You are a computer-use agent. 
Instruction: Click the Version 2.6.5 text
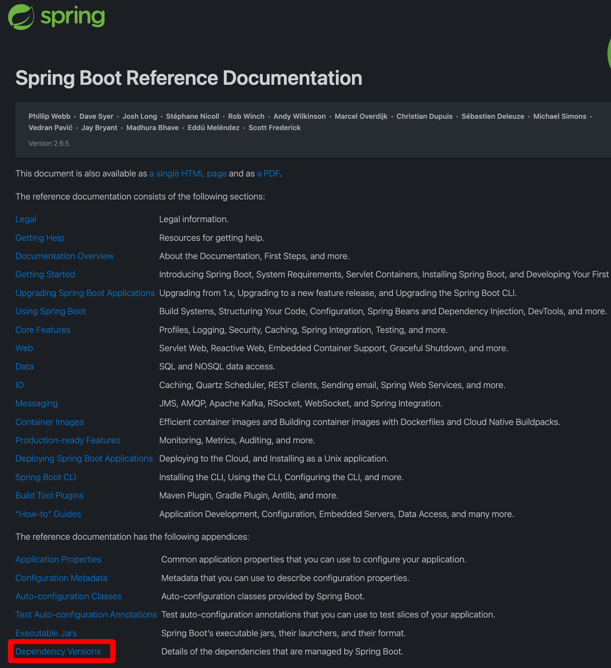coord(49,144)
